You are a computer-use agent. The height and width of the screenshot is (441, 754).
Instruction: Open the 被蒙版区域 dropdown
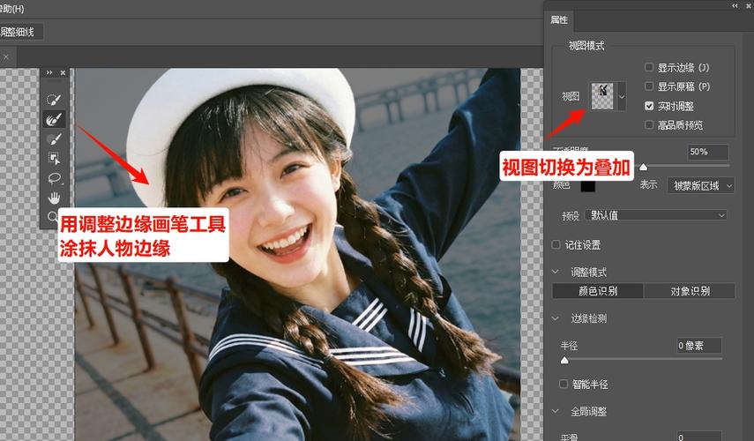click(x=700, y=185)
